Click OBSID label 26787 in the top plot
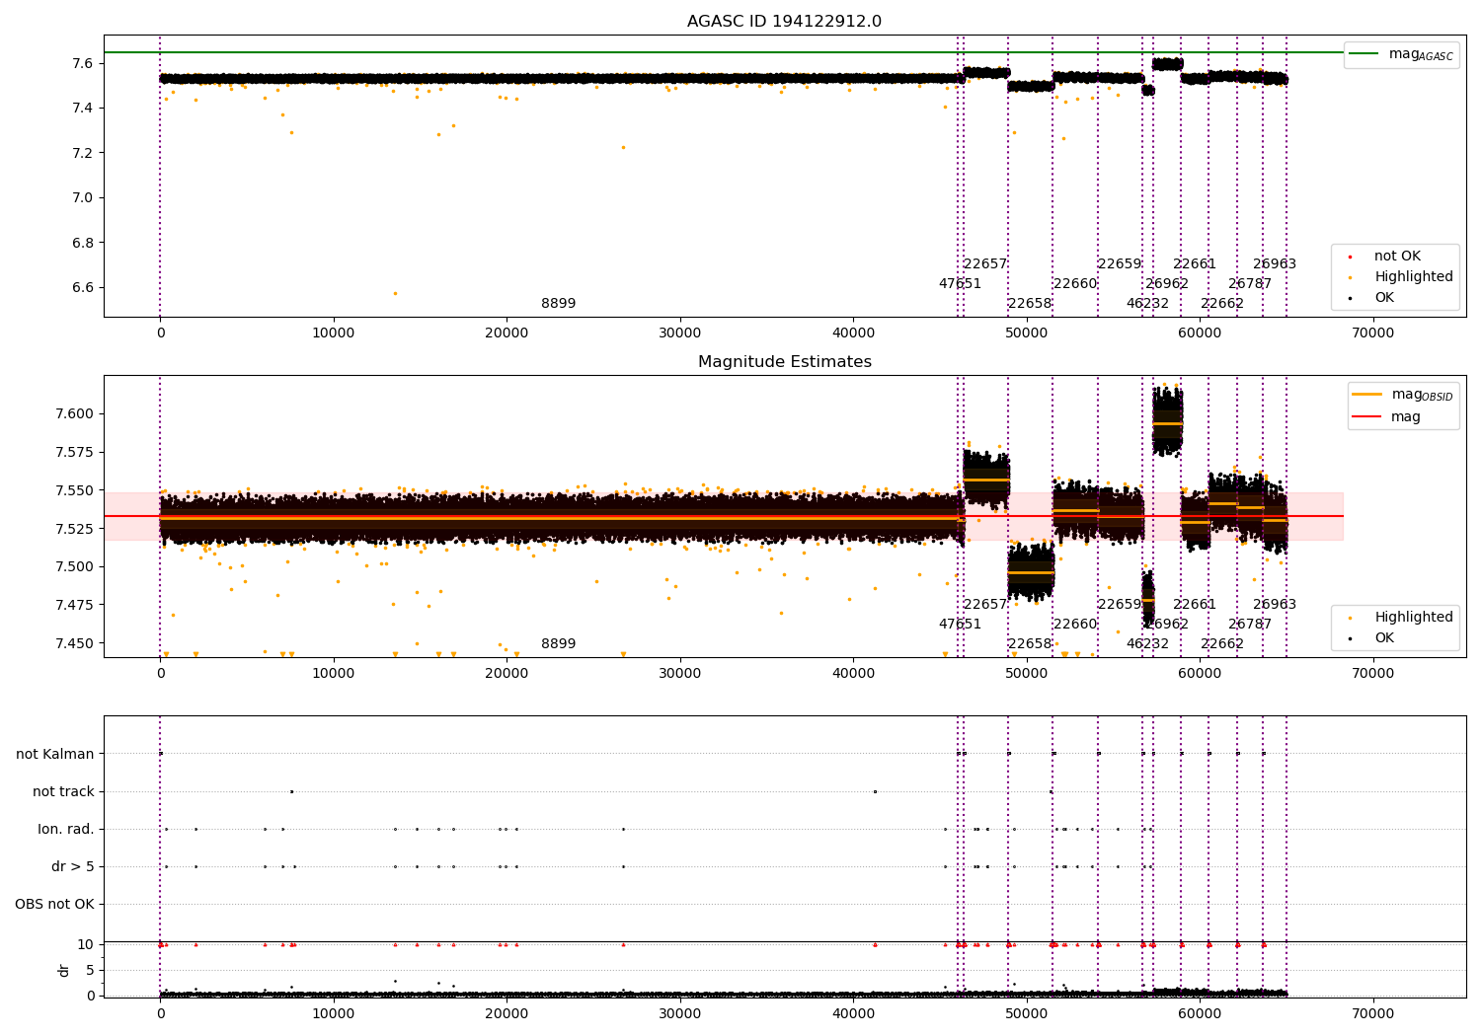 (1250, 284)
